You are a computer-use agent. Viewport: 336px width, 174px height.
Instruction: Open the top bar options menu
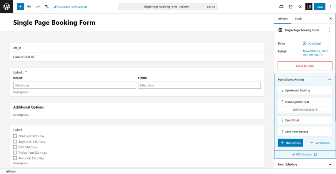coord(331,7)
